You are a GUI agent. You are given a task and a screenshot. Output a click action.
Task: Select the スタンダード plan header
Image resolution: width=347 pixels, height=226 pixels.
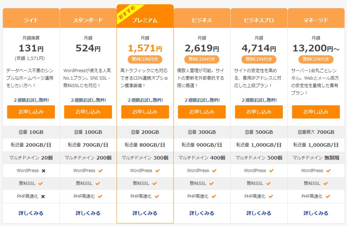(x=88, y=20)
